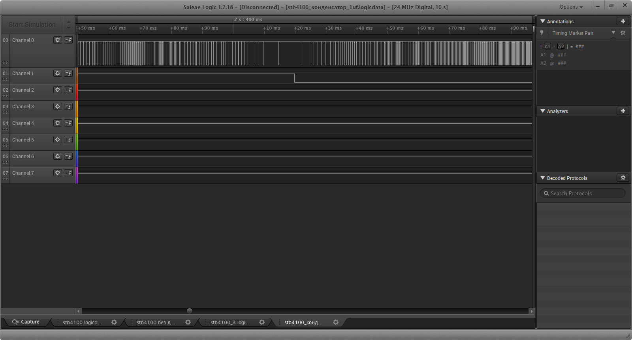Click the Channel 1 falling edge transition

tap(295, 78)
